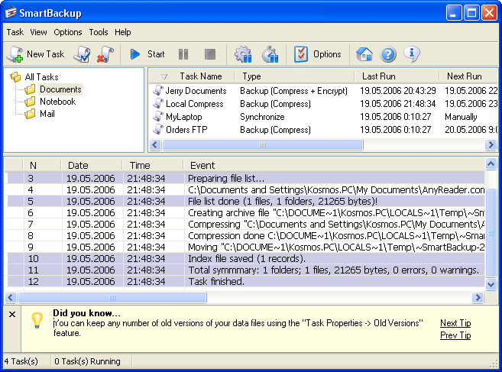Click Backup (Compress + Encrypt) type cell

click(x=293, y=91)
